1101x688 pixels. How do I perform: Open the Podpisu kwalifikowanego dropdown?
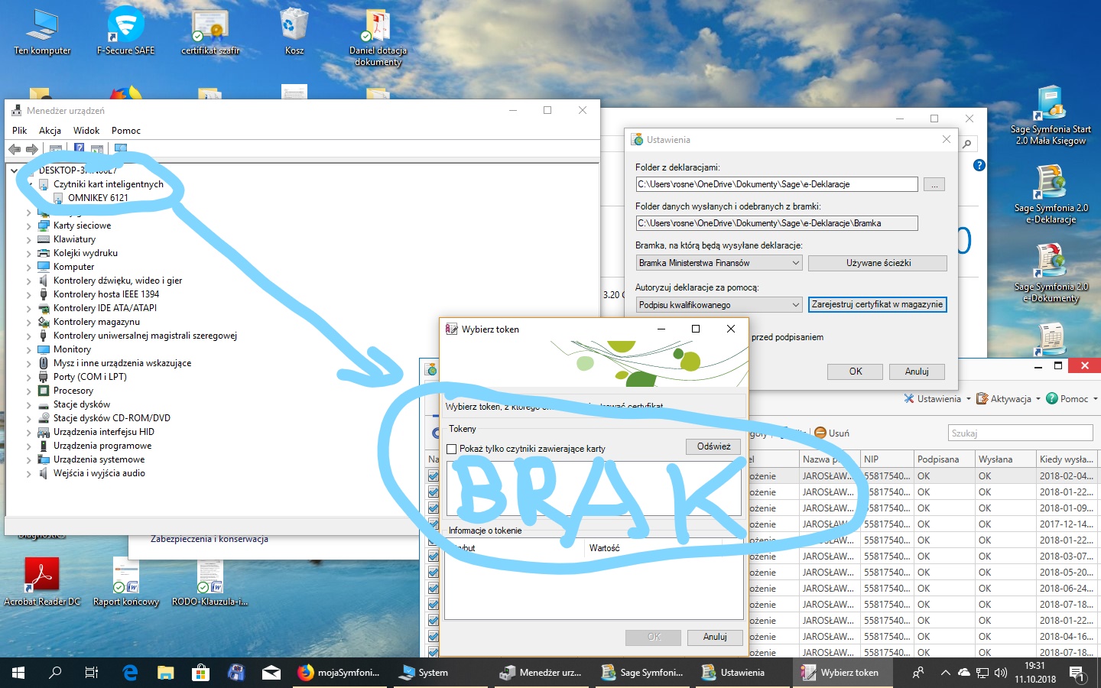[719, 305]
